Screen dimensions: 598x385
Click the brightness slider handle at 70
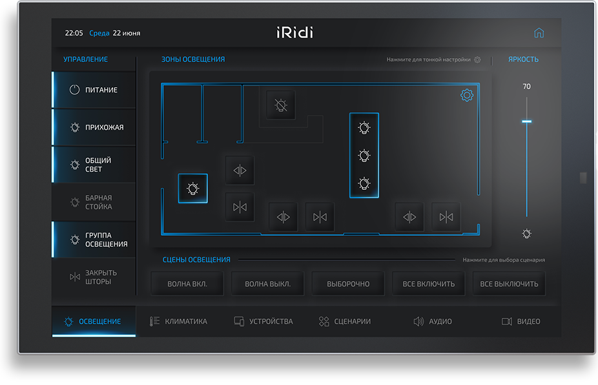click(527, 121)
